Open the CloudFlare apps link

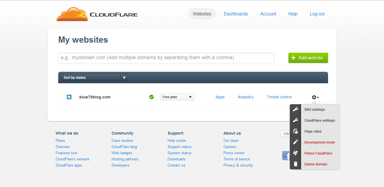69,165
